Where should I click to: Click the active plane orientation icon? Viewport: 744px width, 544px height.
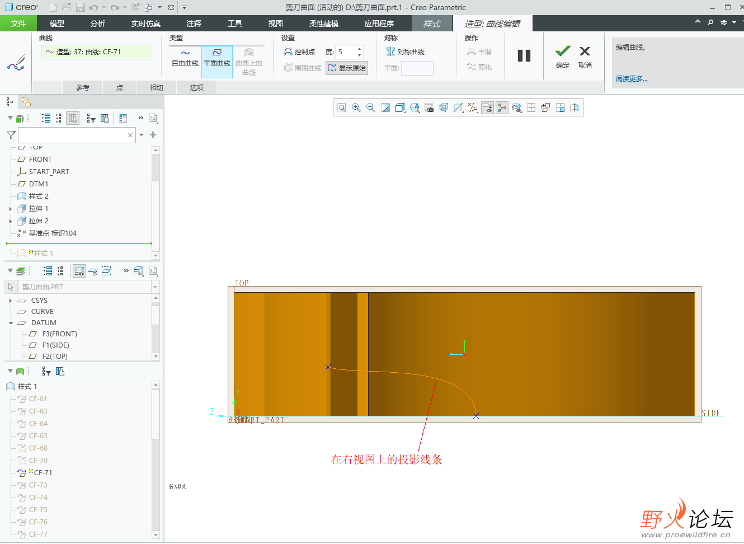[x=545, y=107]
